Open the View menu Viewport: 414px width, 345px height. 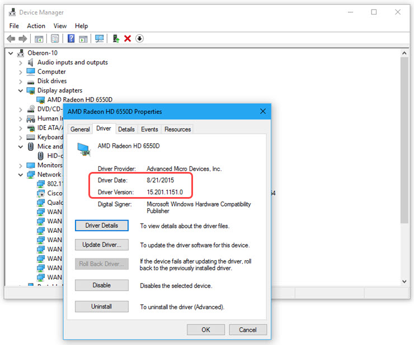click(x=60, y=26)
